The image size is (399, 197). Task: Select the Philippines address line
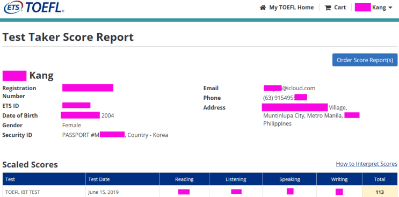coord(277,123)
